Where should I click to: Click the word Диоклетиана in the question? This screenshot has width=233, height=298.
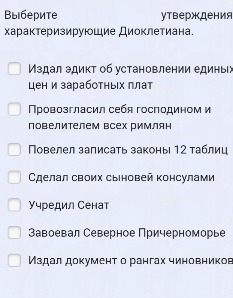pos(156,31)
